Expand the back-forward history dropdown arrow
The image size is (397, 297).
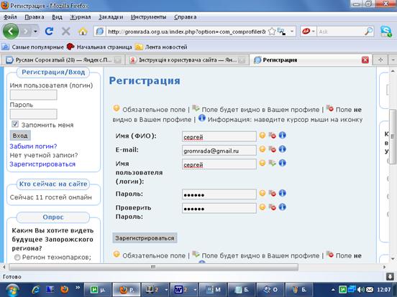click(x=35, y=32)
